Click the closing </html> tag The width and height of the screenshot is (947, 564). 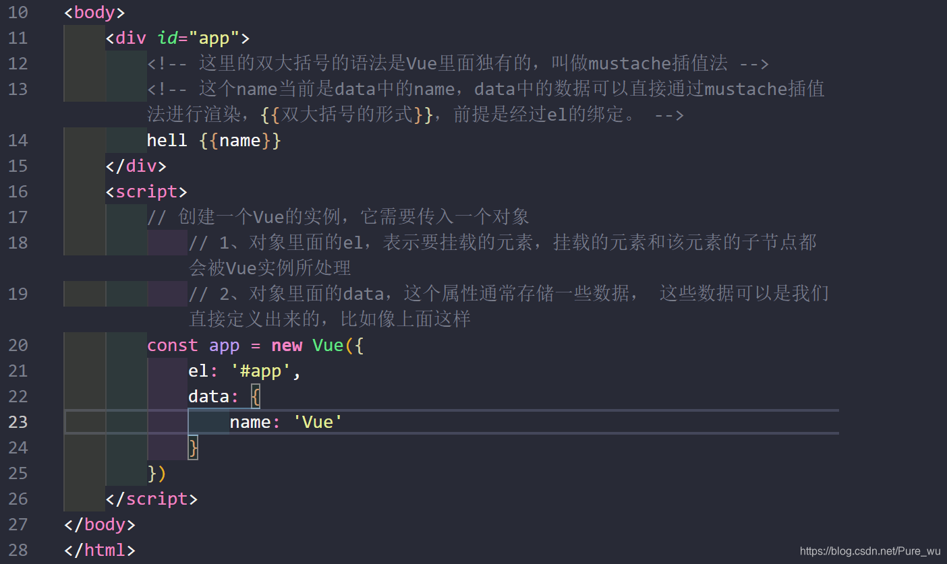pos(100,550)
